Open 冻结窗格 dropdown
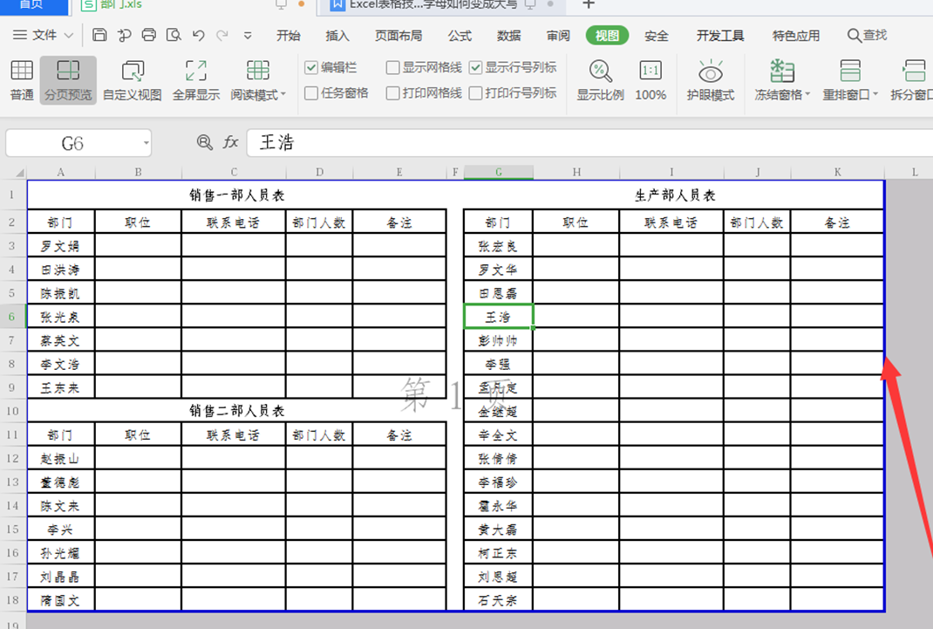933x629 pixels. click(782, 79)
